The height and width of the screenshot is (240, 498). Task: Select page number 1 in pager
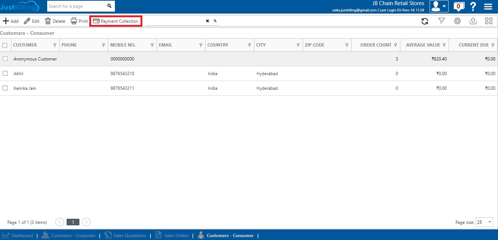coord(73,222)
